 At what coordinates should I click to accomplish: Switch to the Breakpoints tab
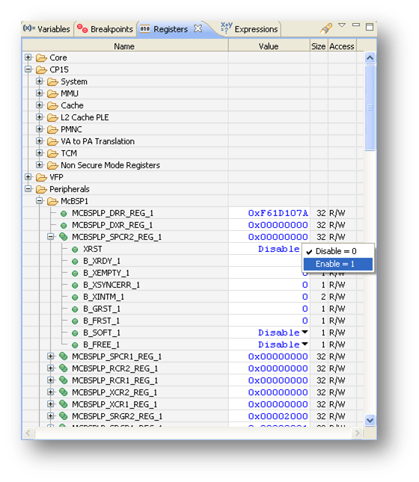105,29
